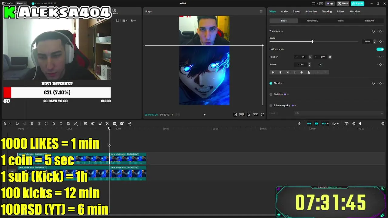Reset Transform with the circular arrow icon

click(373, 31)
